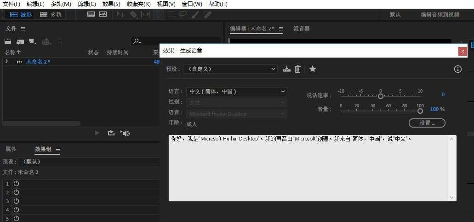Image resolution: width=474 pixels, height=222 pixels.
Task: Open the 语音 Microsoft Huihui Desktop dropdown
Action: pos(237,114)
